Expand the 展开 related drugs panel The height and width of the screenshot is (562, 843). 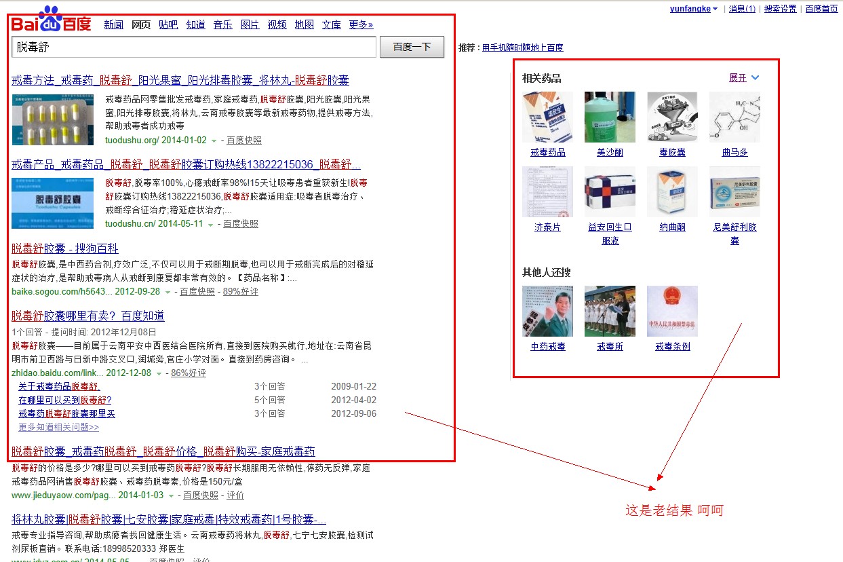(x=744, y=78)
